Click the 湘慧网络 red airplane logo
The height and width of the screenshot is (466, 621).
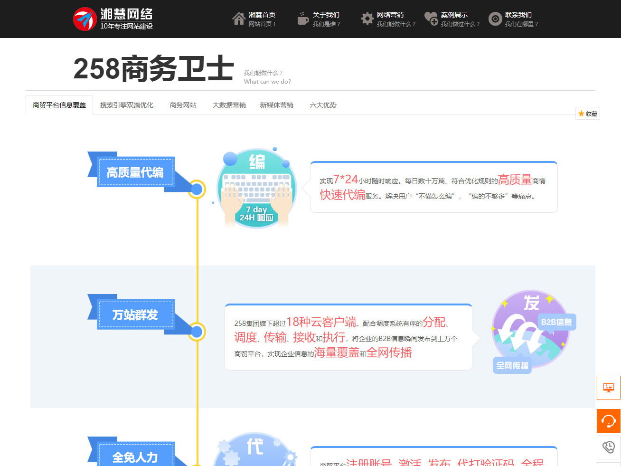click(x=85, y=19)
